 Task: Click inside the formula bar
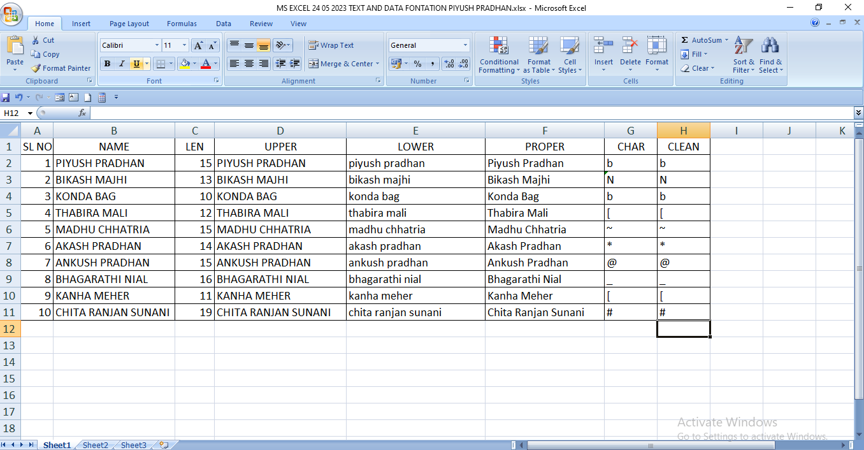pos(472,113)
